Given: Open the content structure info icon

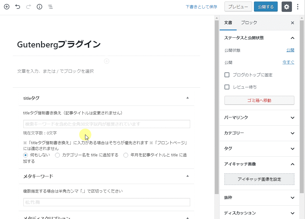Looking at the screenshot, I should (x=39, y=7).
